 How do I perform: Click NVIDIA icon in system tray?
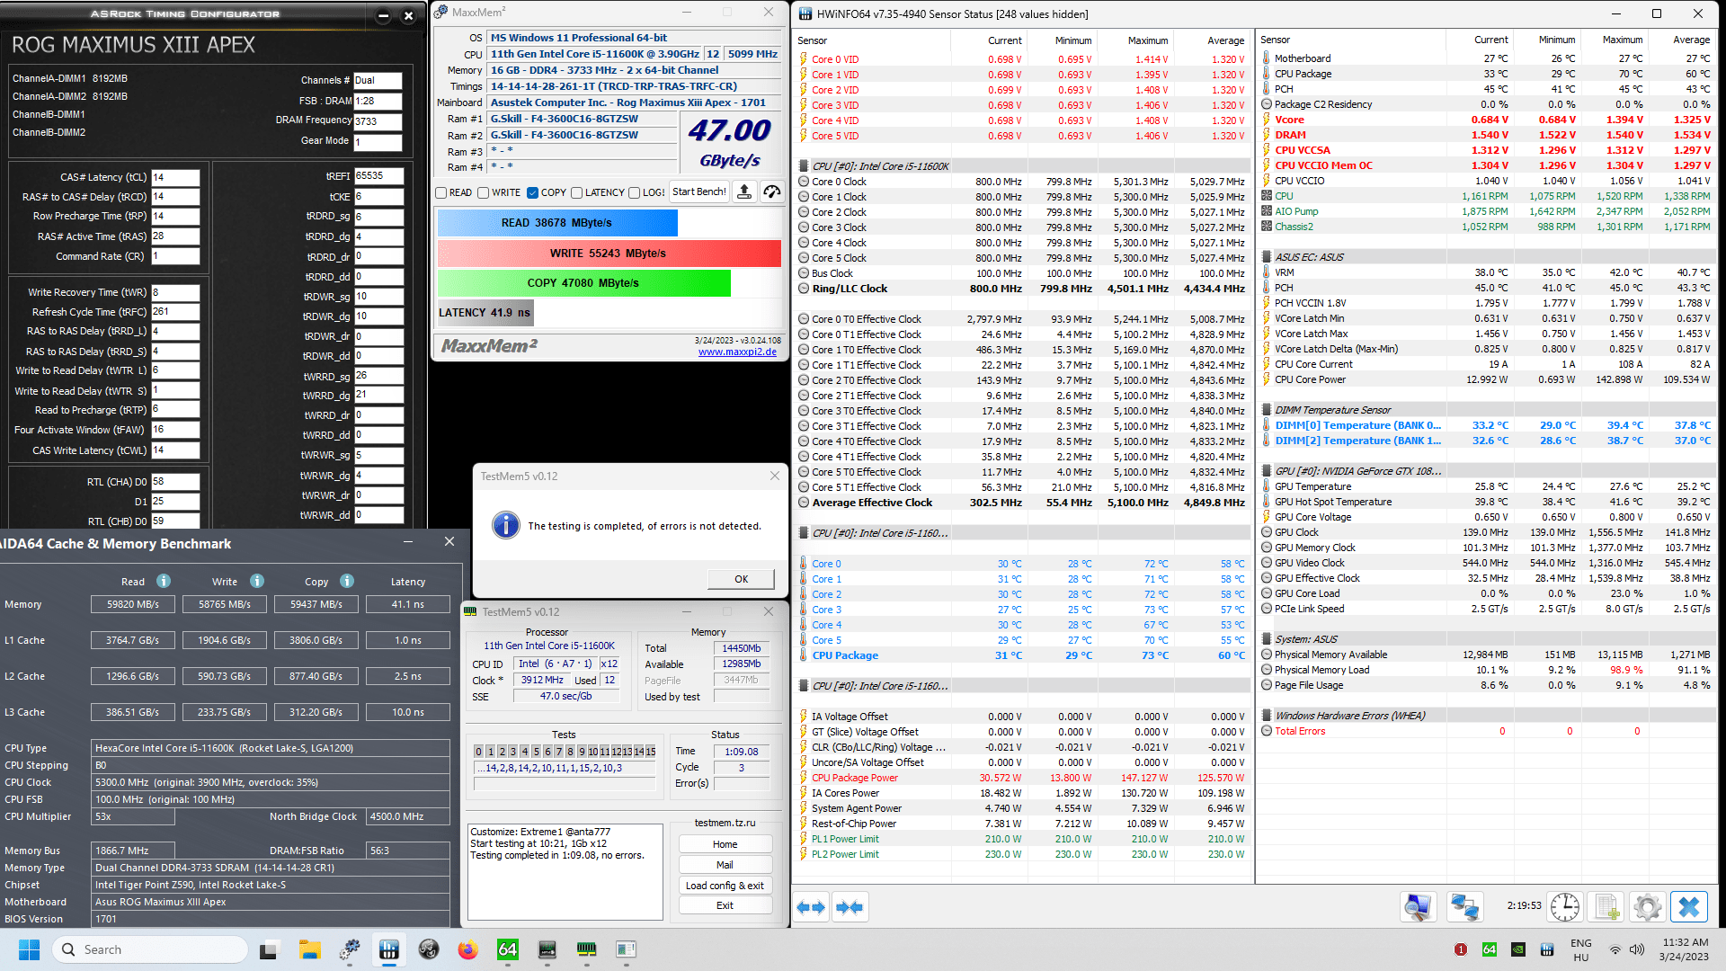click(x=1517, y=949)
